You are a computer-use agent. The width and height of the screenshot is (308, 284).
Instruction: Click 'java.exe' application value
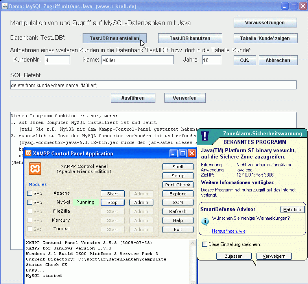[244, 170]
